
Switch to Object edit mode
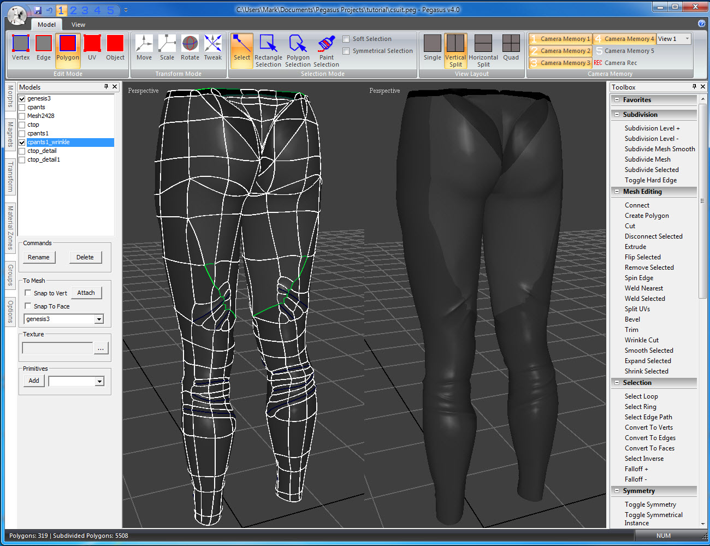[115, 48]
